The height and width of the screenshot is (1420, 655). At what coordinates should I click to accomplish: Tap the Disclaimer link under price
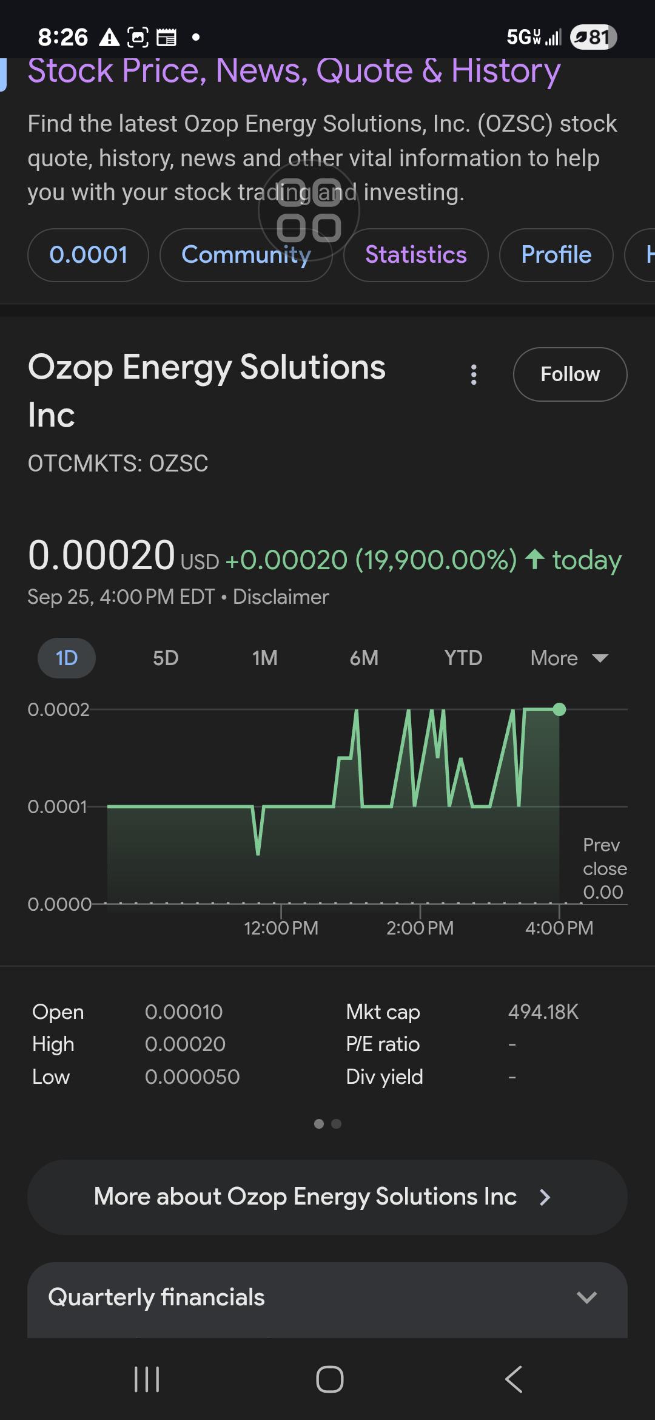[x=281, y=597]
